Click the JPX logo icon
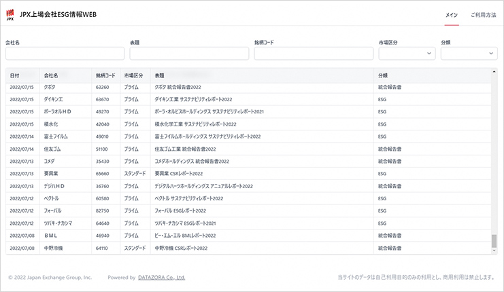Screen dimensions: 504x292 pos(10,15)
